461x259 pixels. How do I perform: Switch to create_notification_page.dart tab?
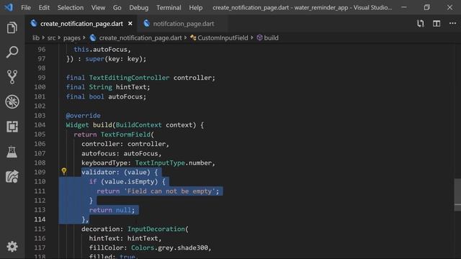coord(81,24)
